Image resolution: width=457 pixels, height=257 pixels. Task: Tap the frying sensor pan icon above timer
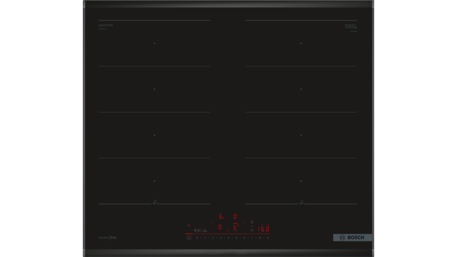(252, 222)
